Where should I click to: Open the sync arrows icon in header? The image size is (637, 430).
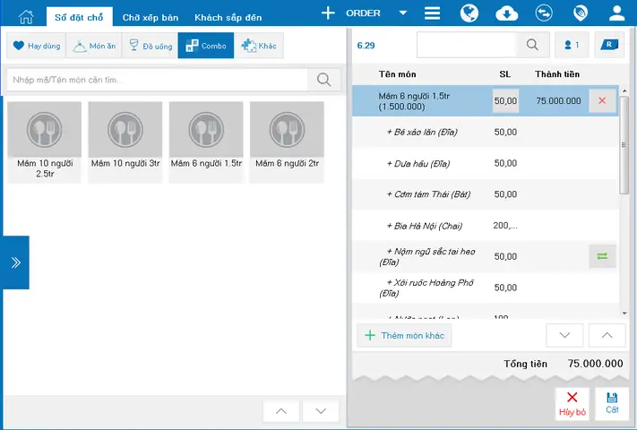(x=544, y=13)
